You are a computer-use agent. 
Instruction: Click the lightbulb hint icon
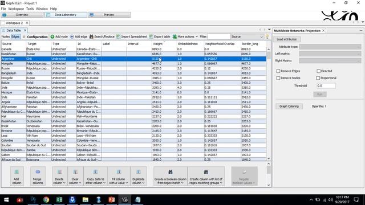point(267,36)
